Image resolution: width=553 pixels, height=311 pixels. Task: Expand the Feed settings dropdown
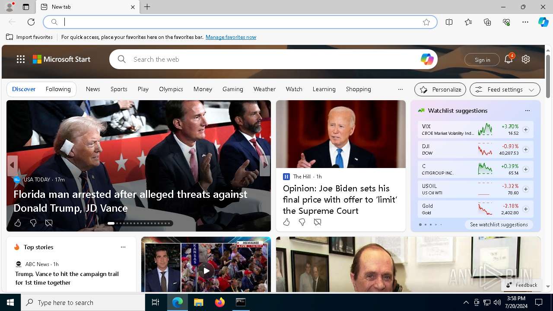point(505,89)
